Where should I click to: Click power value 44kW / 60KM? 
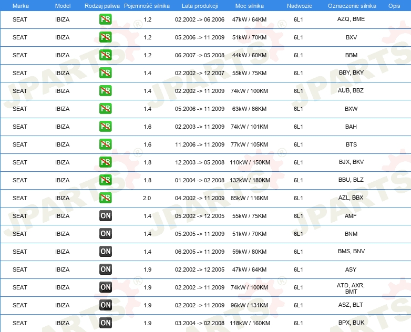(x=249, y=55)
